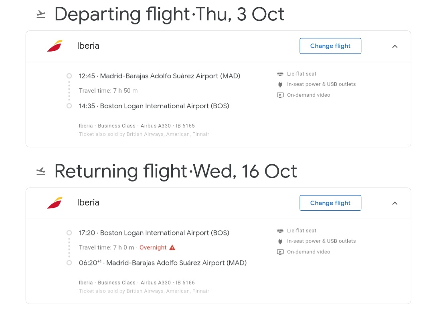
Task: Collapse the returning flight details chevron
Action: 395,203
